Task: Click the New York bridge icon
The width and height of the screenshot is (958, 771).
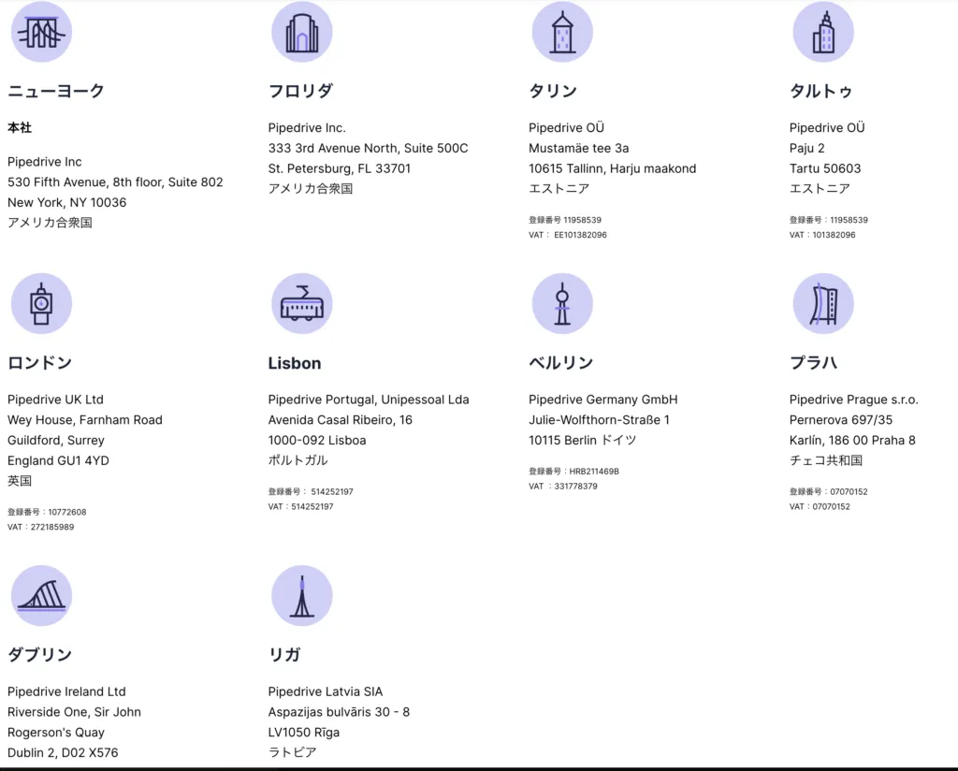Action: (41, 33)
